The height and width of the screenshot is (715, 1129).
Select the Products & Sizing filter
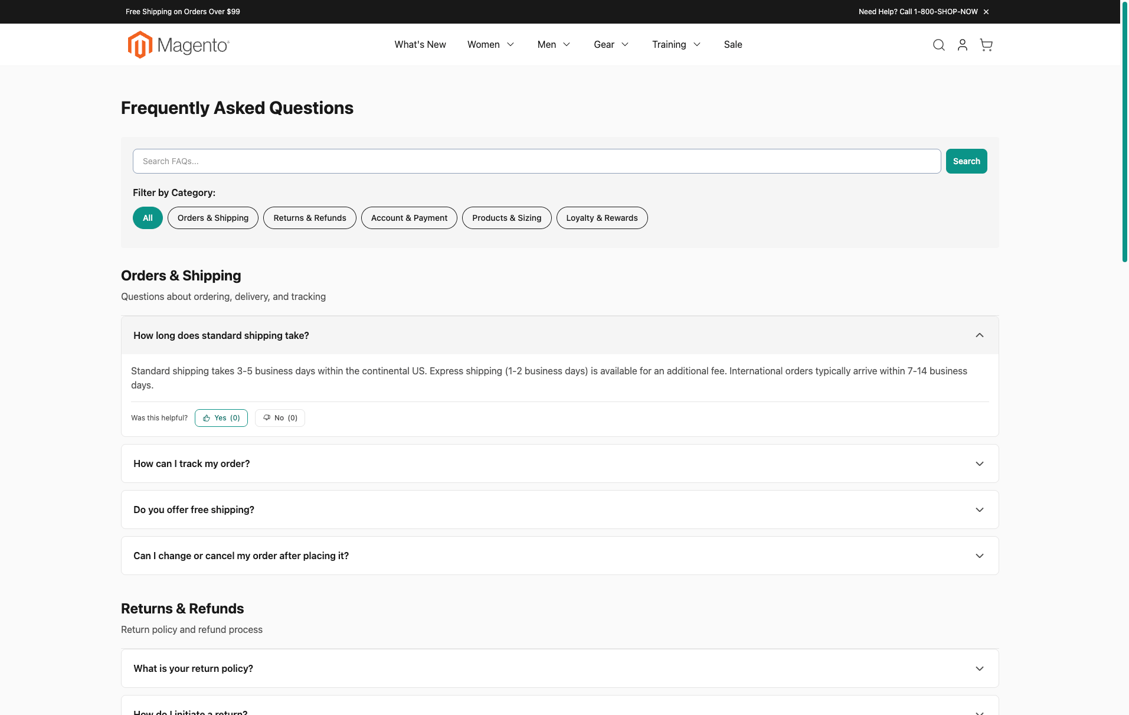(506, 217)
